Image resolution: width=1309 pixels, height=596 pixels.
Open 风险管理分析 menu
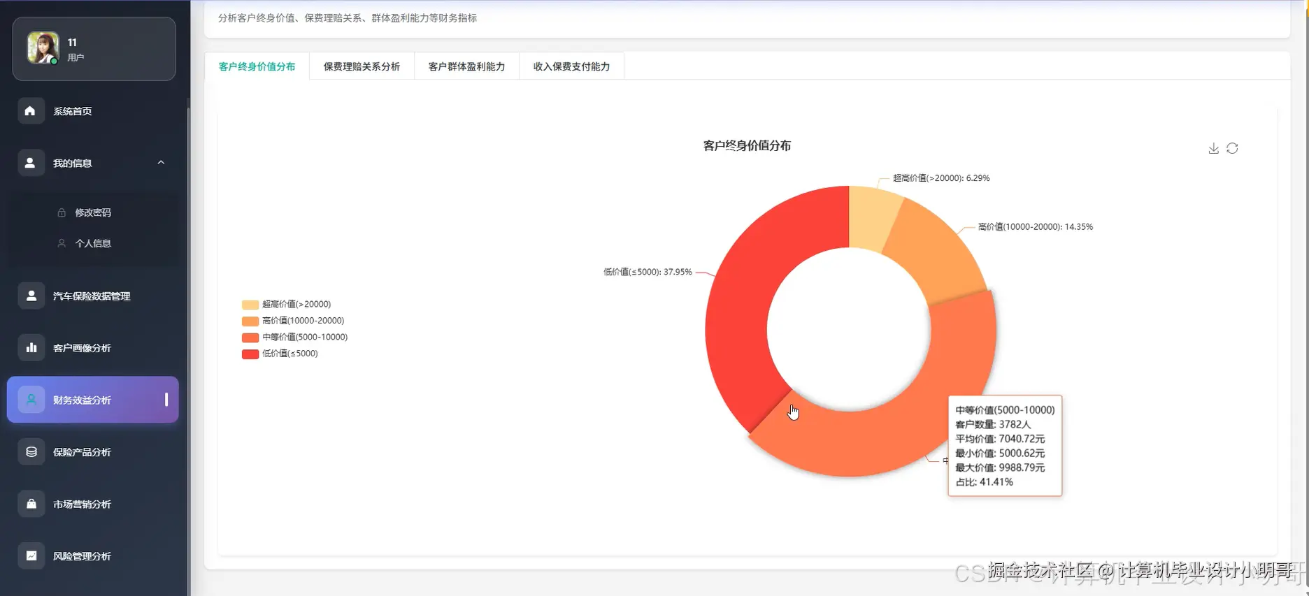[x=93, y=555]
